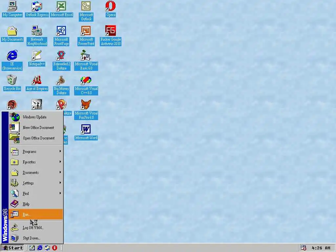This screenshot has height=252, width=336.
Task: Choose Windows Update in Start menu
Action: (36, 117)
